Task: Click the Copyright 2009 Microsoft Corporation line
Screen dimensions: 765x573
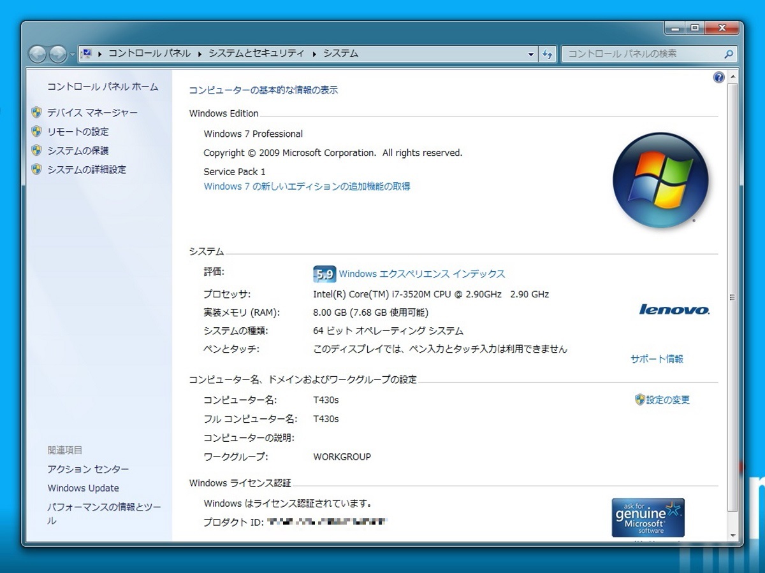Action: (x=333, y=153)
